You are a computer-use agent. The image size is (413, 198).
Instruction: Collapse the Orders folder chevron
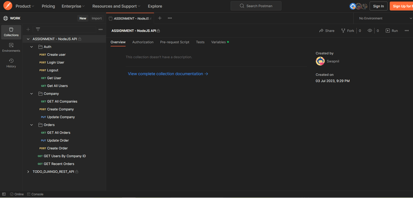[32, 125]
